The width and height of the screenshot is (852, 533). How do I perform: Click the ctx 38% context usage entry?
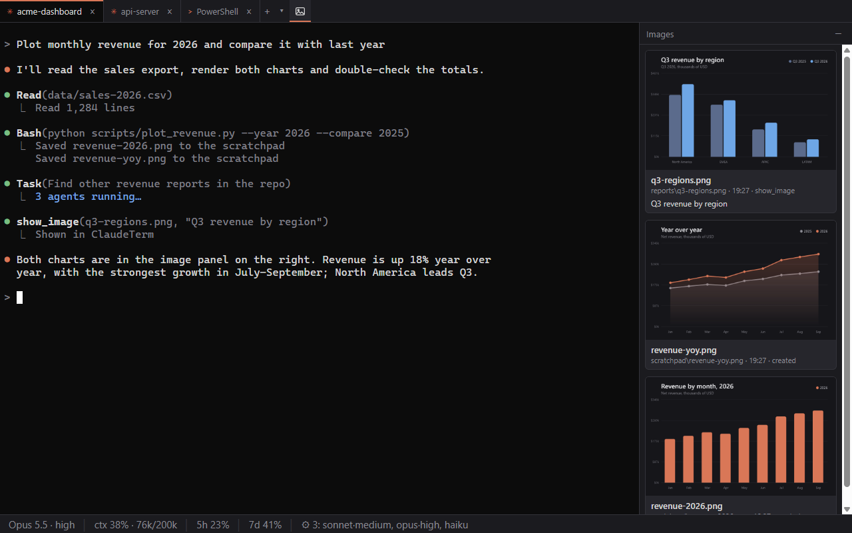pyautogui.click(x=136, y=525)
